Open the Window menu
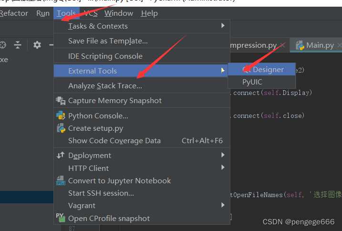 (x=119, y=13)
